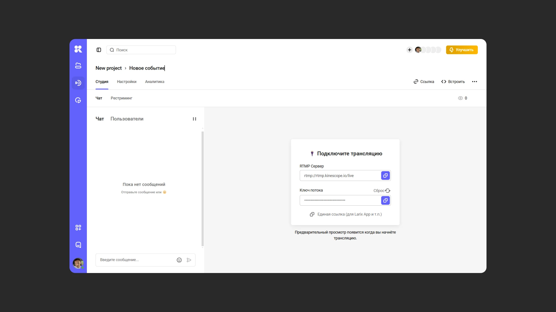Switch to the Настройки tab

[127, 82]
